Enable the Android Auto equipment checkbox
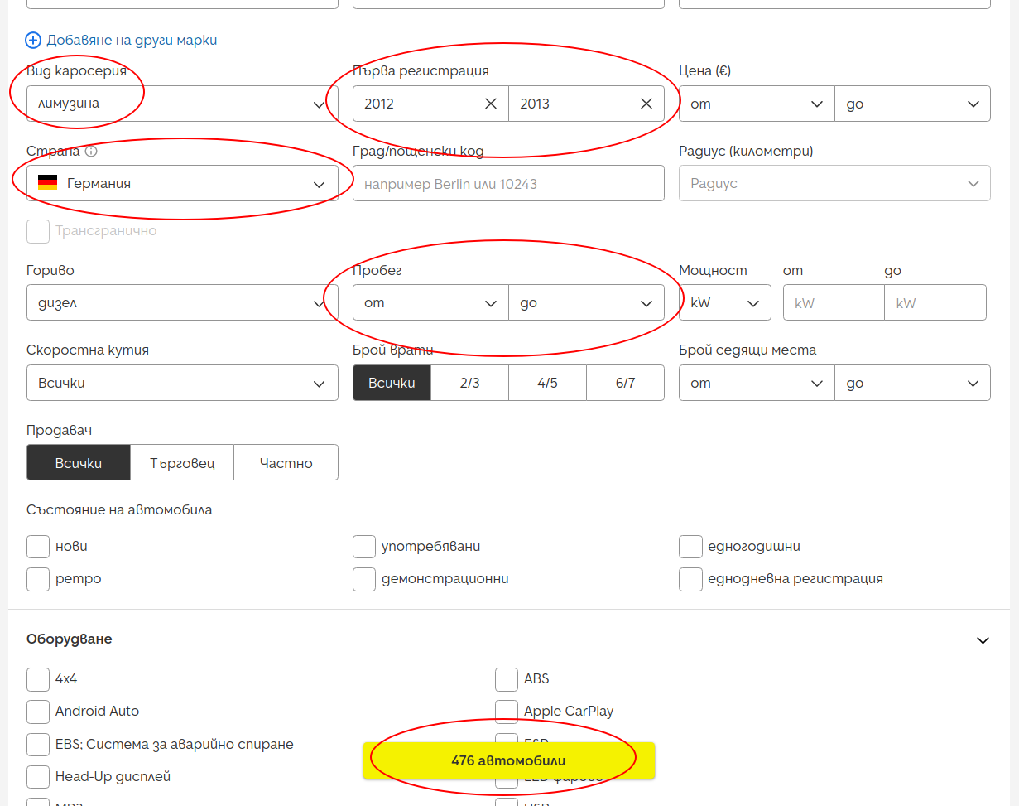 click(x=38, y=712)
